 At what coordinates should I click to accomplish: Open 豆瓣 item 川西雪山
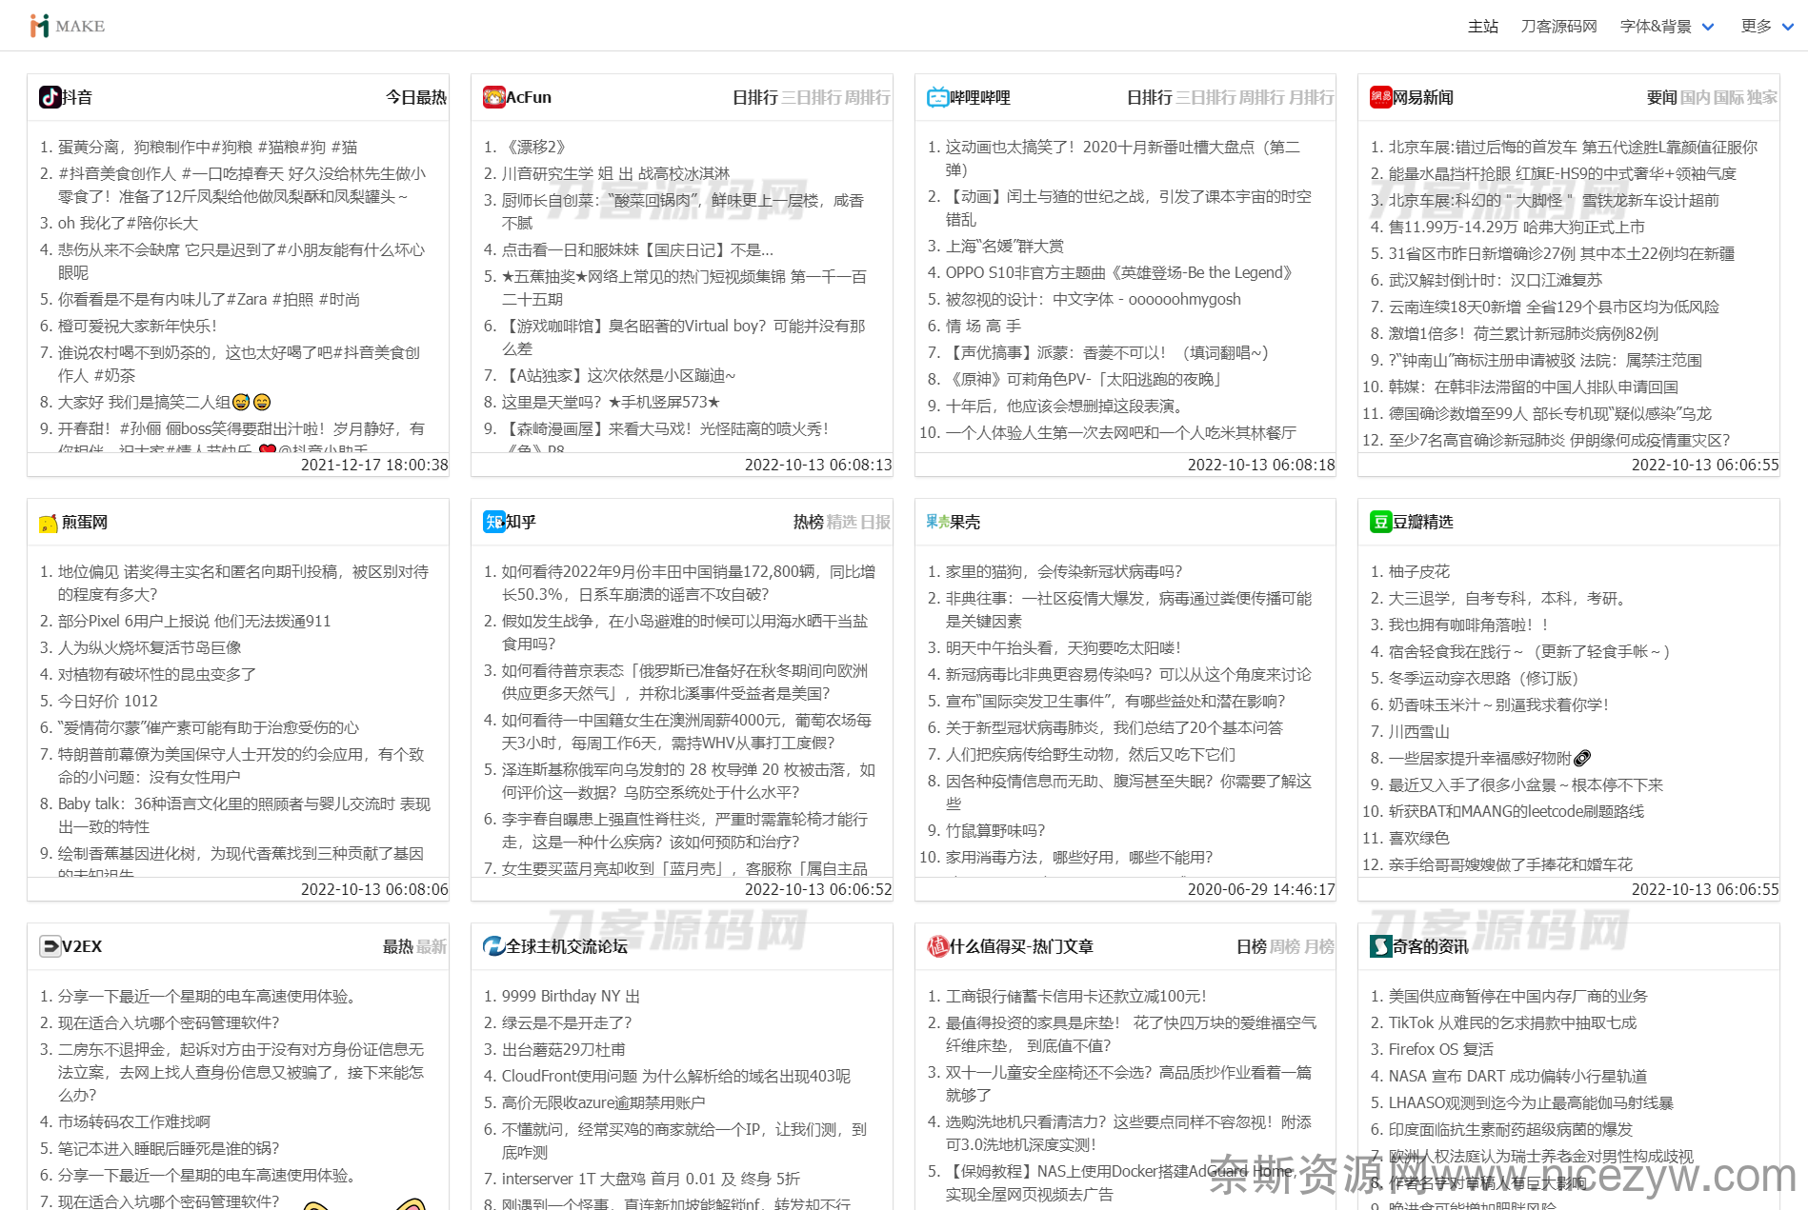click(x=1419, y=731)
